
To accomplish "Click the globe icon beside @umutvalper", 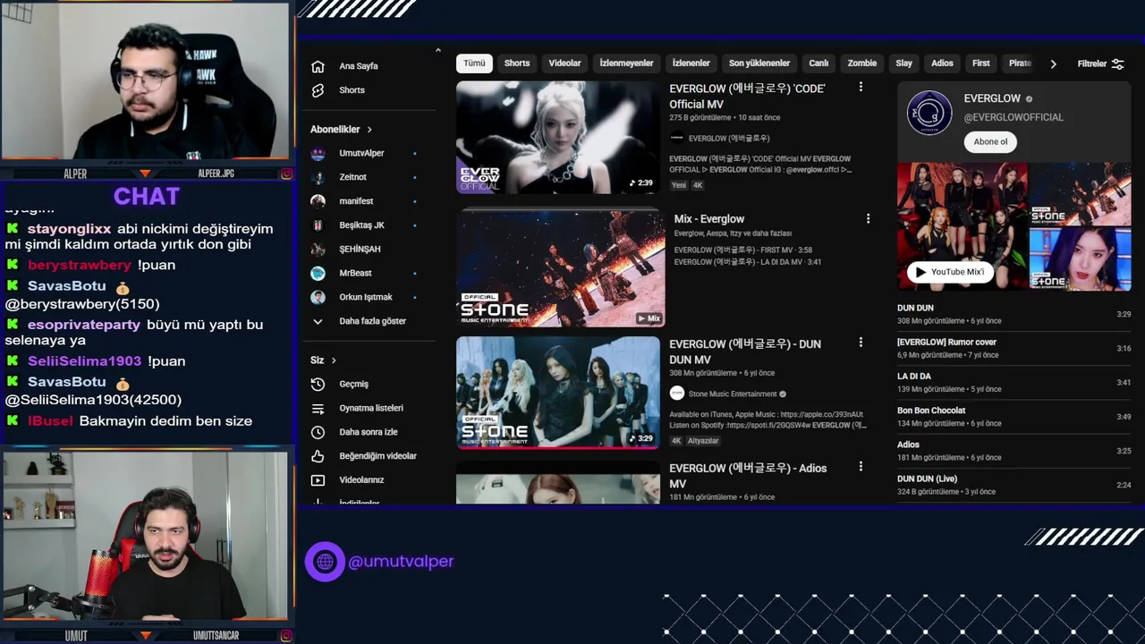I will pyautogui.click(x=325, y=562).
